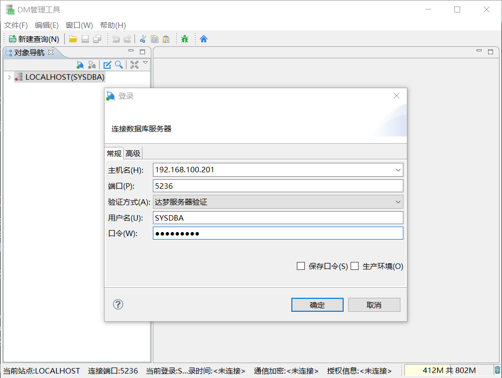Screen dimensions: 502x378
Task: Enable the 保存口令(S) checkbox
Action: [301, 266]
